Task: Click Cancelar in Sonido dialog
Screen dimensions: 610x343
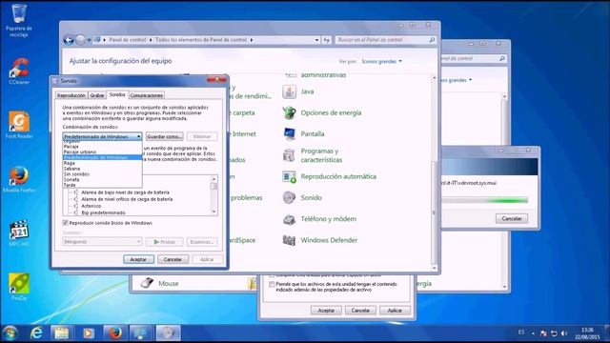Action: [173, 259]
